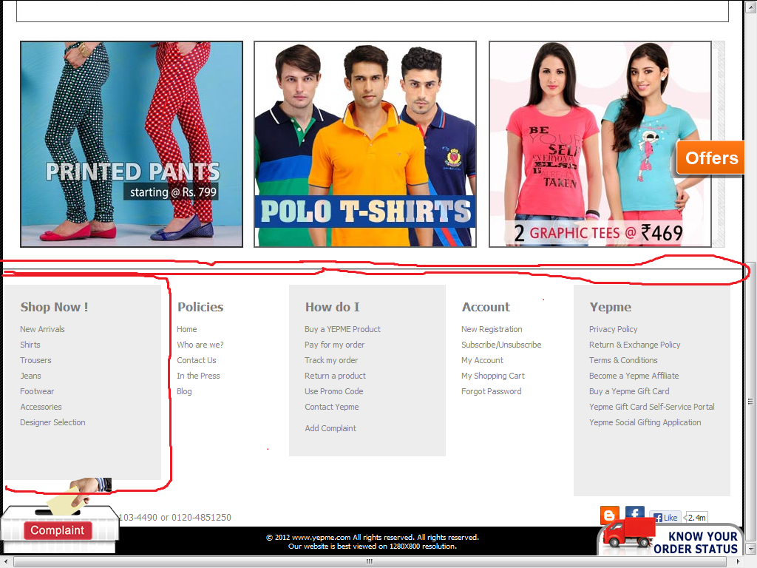Viewport: 757px width, 568px height.
Task: Click the Home link under Policies
Action: 187,329
